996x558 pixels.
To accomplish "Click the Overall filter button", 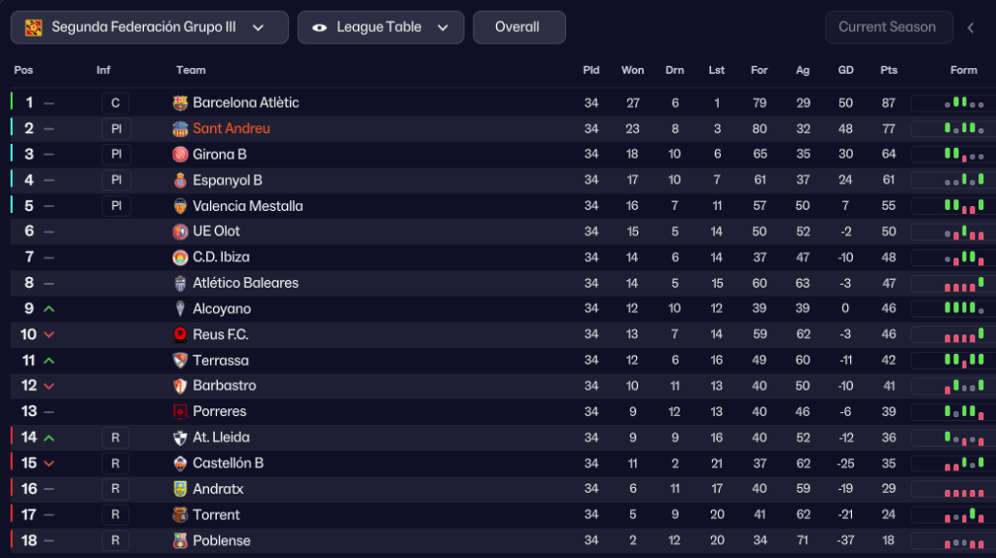I will (518, 27).
